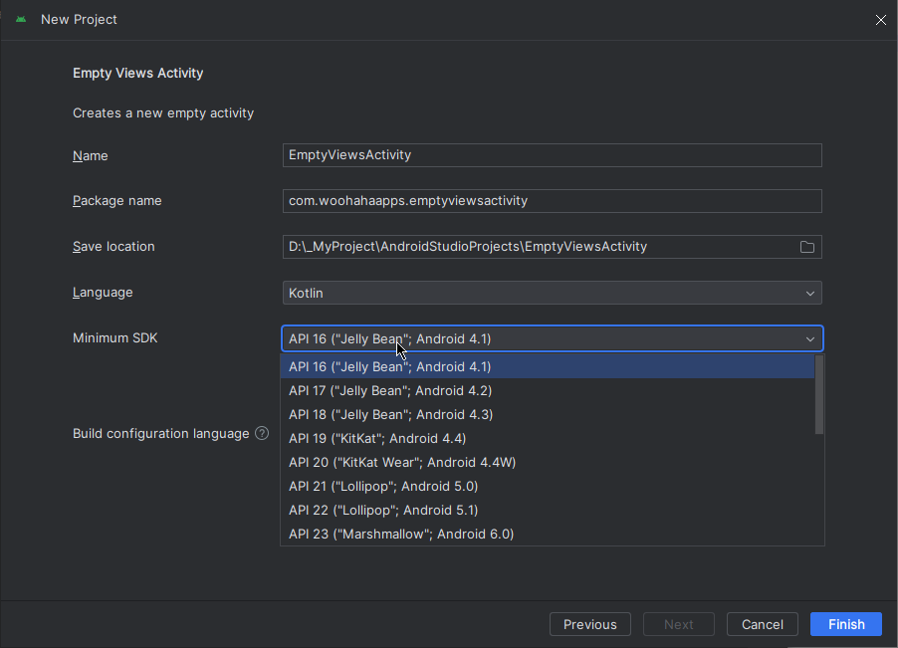Select API 16 Jelly Bean Android 4.1 option

point(548,366)
